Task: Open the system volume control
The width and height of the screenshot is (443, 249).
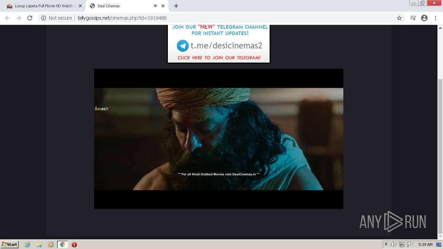Action: pos(394,245)
